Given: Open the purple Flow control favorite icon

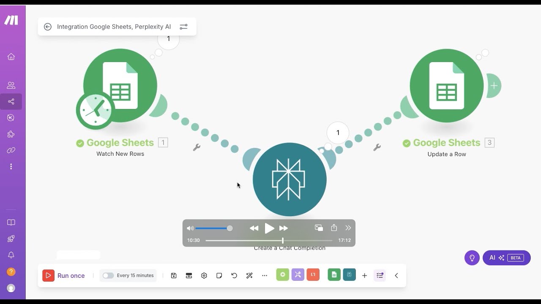Looking at the screenshot, I should (x=298, y=275).
